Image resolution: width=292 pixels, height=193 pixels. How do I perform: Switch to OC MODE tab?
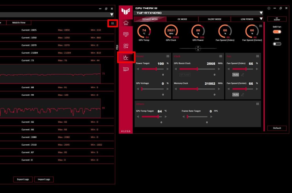tap(182, 19)
